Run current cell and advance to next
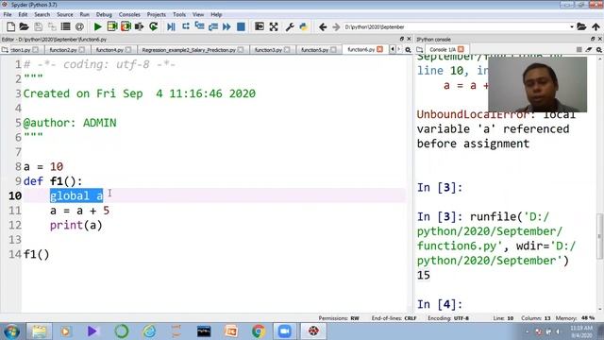Screen dimensions: 604x340 (x=126, y=26)
